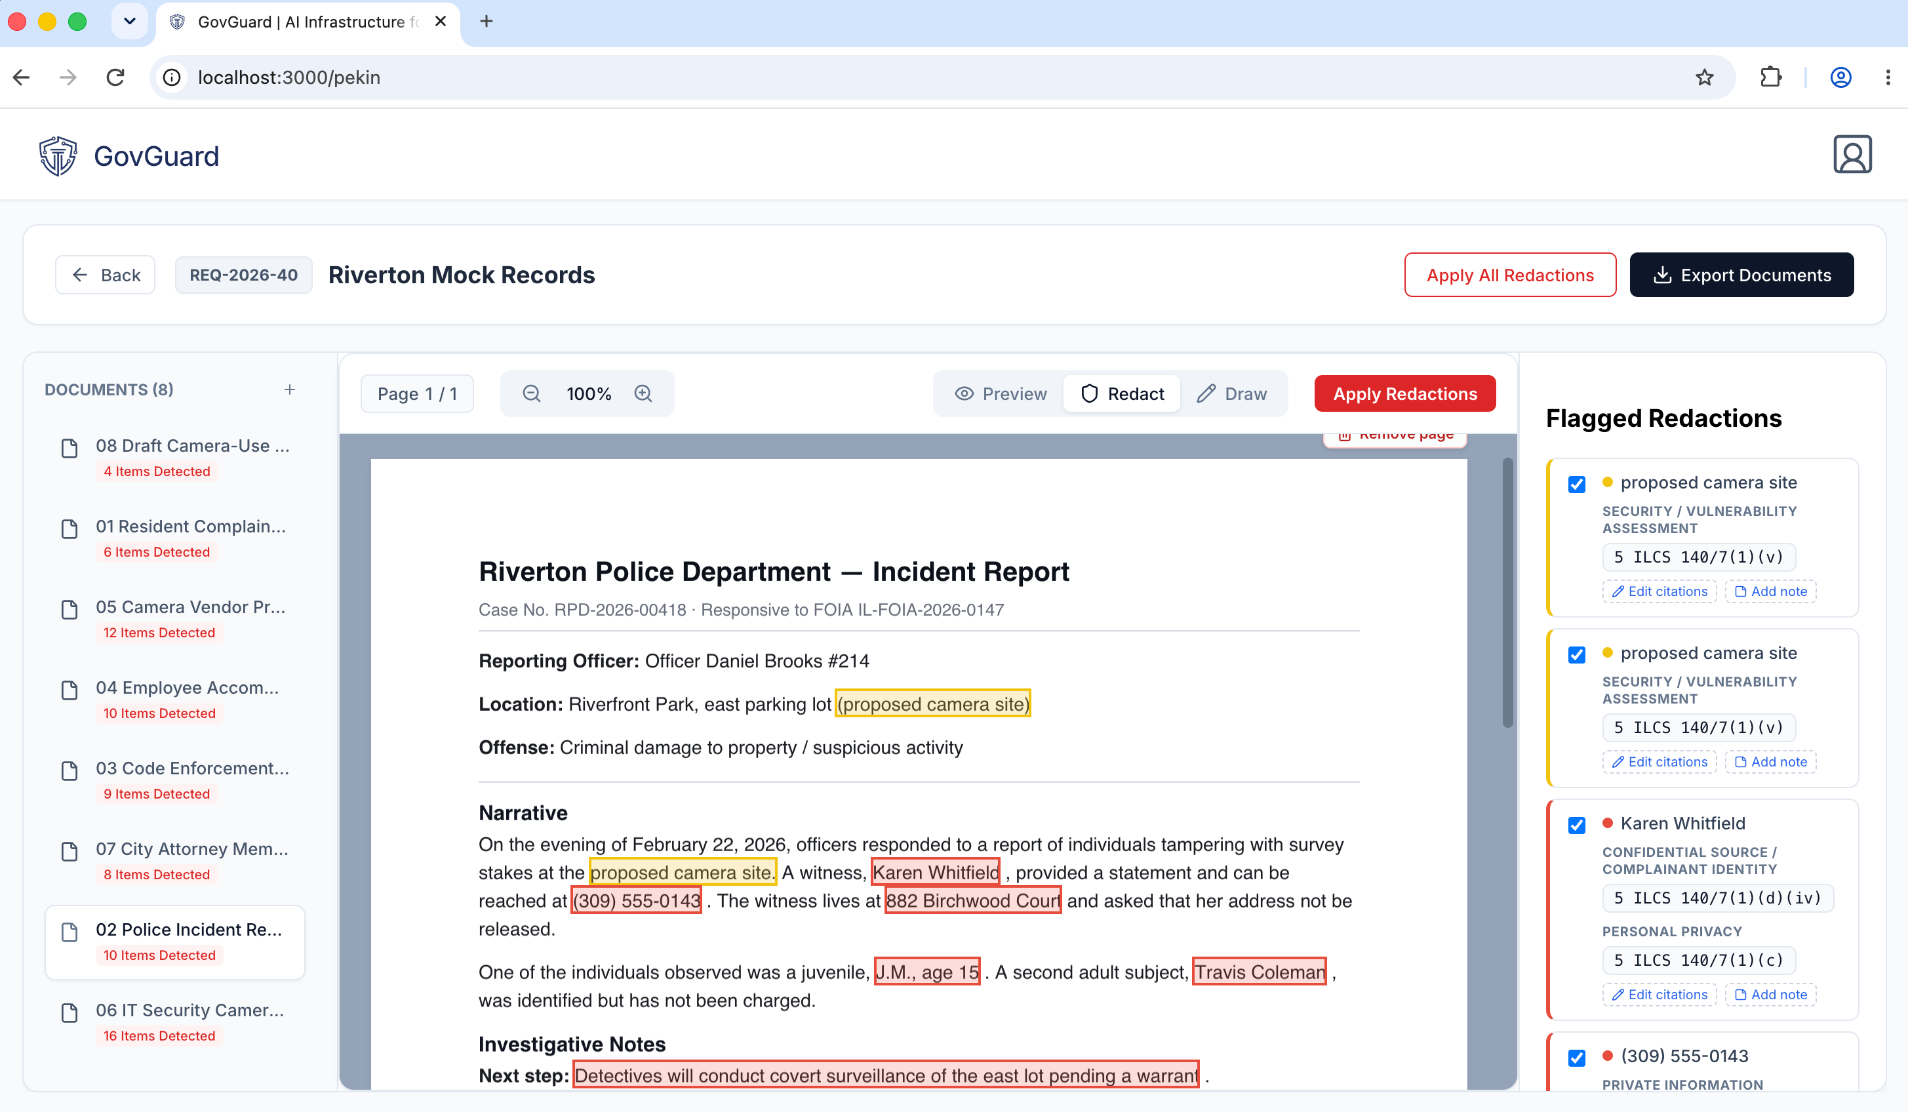Switch to Preview mode
Image resolution: width=1908 pixels, height=1112 pixels.
[1000, 393]
